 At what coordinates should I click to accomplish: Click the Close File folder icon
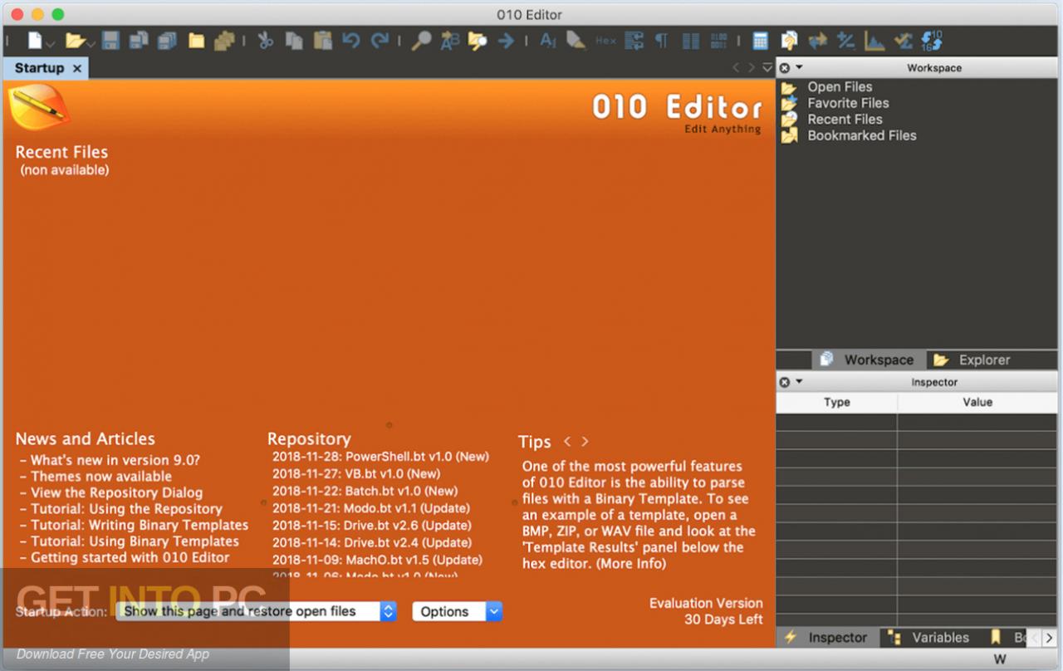click(x=196, y=40)
